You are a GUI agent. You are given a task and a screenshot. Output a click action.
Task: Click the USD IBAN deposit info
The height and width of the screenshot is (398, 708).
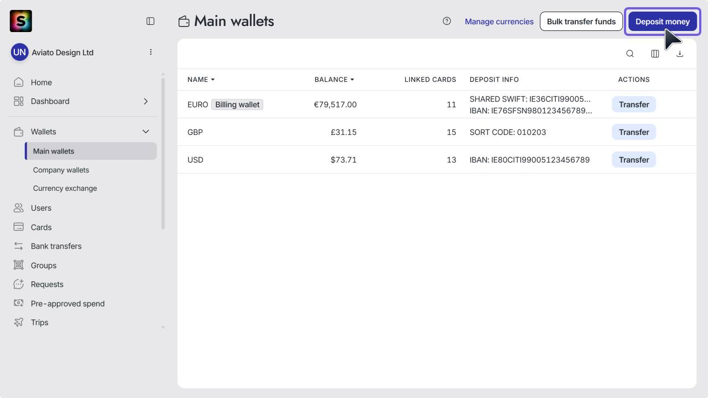530,160
